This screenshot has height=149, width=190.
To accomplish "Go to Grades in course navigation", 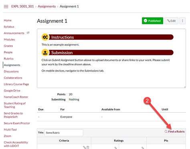I will pyautogui.click(x=8, y=46).
